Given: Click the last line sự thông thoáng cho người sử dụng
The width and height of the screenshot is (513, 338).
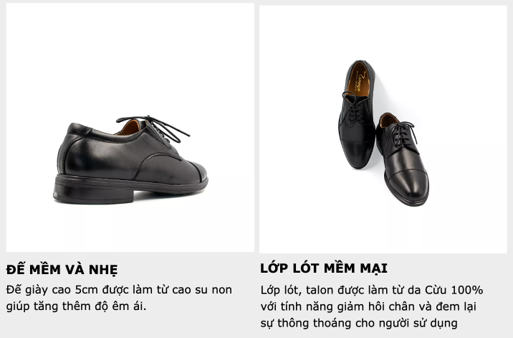Looking at the screenshot, I should tap(359, 323).
